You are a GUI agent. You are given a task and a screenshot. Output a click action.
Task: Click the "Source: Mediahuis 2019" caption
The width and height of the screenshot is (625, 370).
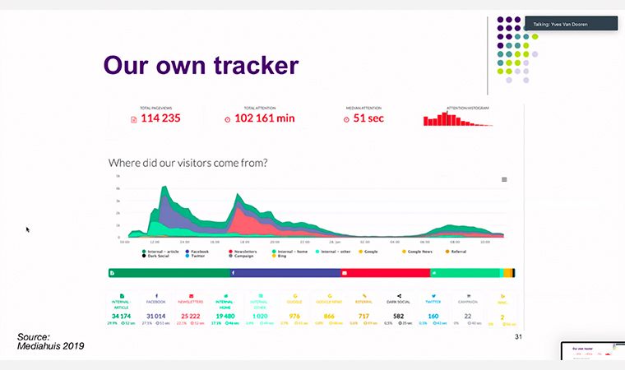click(x=51, y=342)
